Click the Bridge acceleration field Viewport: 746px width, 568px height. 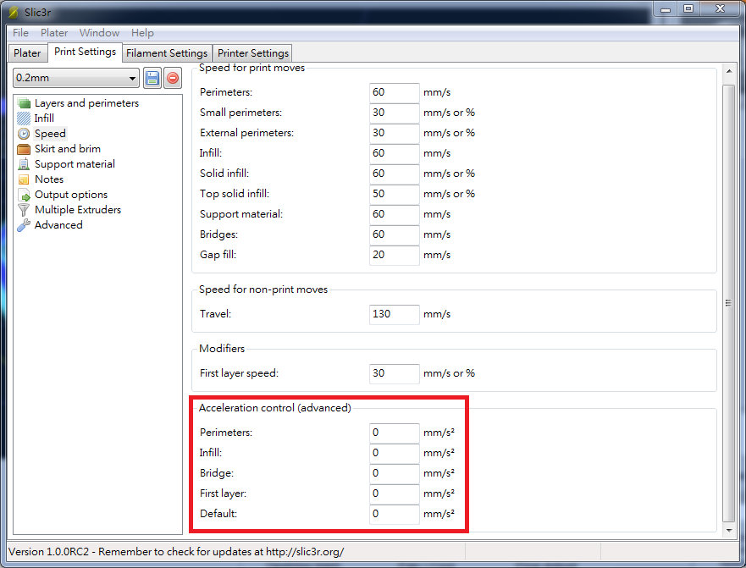pyautogui.click(x=394, y=473)
